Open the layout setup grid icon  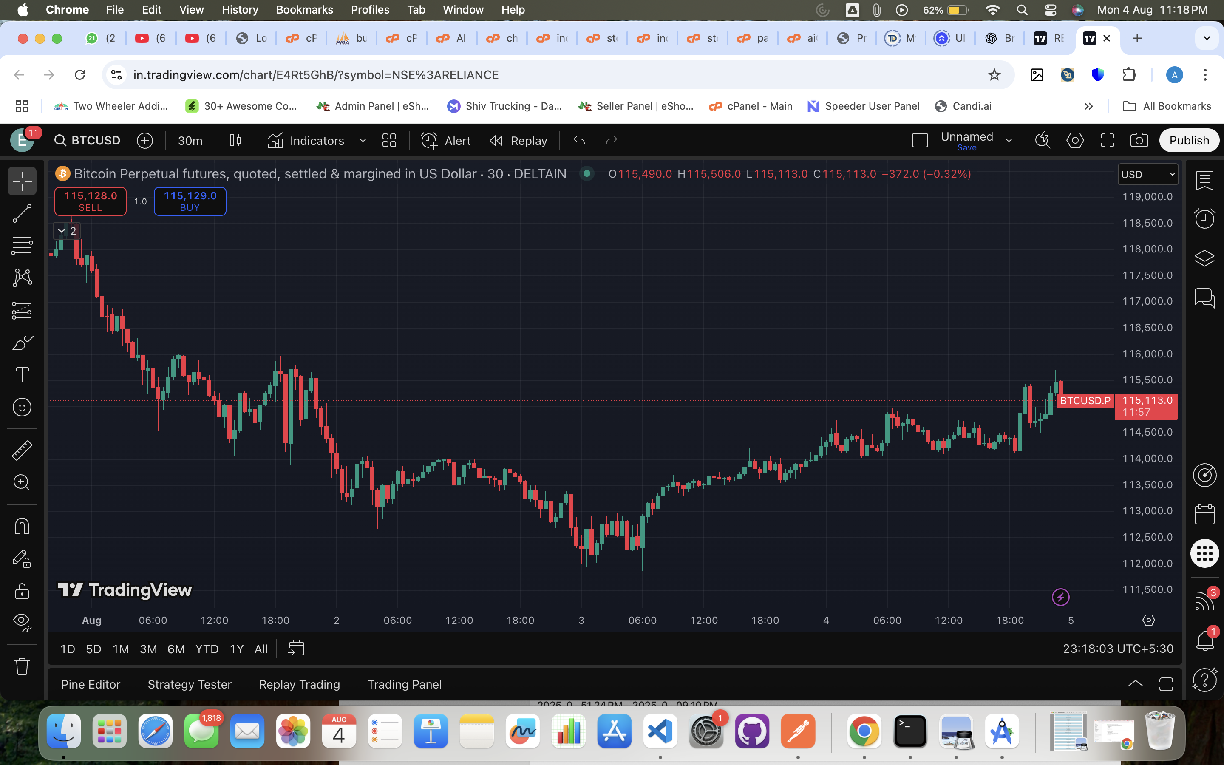point(389,141)
